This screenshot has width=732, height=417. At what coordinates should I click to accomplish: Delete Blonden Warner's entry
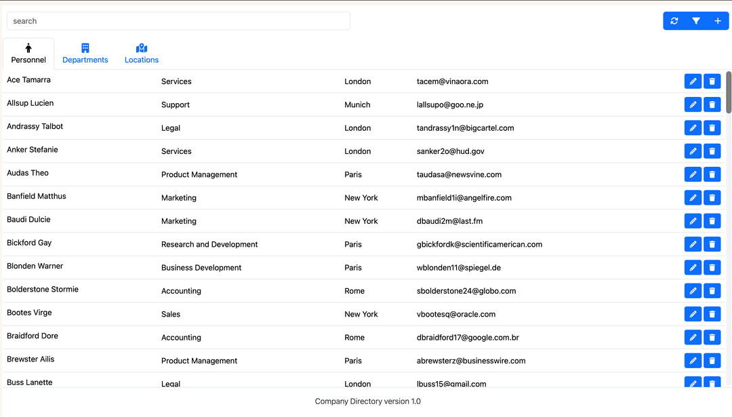pos(712,268)
